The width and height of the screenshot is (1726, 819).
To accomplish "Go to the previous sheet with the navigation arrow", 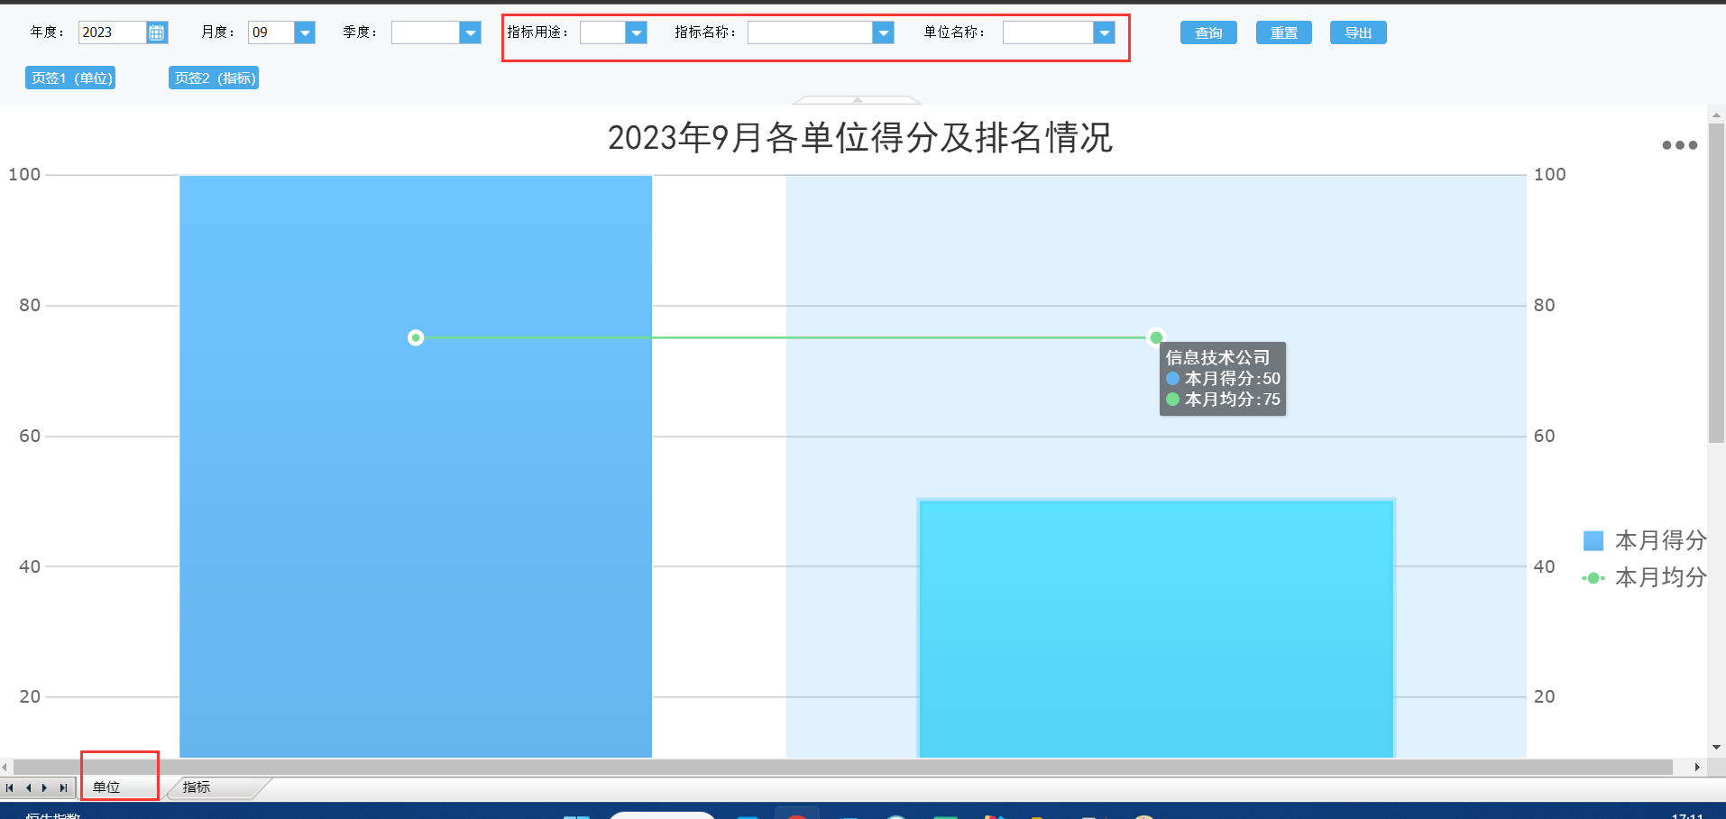I will 28,787.
